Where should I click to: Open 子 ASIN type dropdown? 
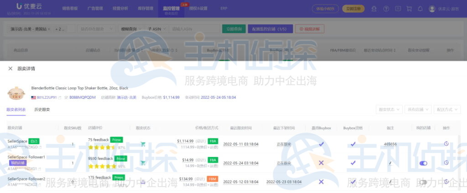pyautogui.click(x=157, y=29)
